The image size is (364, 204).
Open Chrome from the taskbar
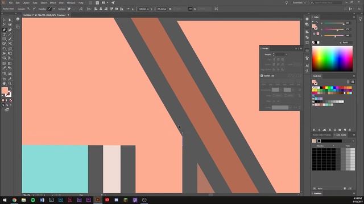coord(14,200)
